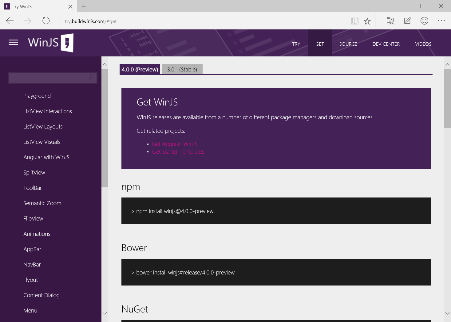The height and width of the screenshot is (322, 451).
Task: Click the sidebar scrollbar thumb
Action: (x=105, y=128)
